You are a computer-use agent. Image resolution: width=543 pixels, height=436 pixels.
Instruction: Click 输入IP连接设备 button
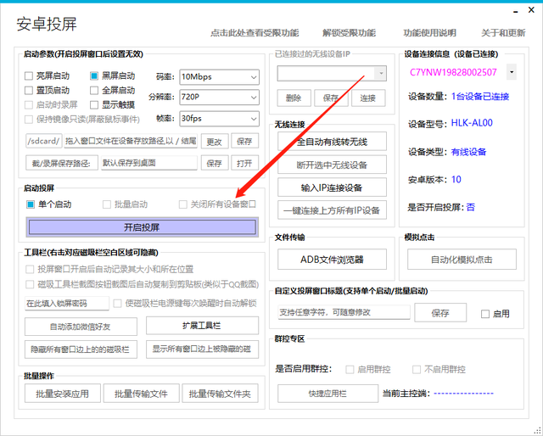coord(332,187)
